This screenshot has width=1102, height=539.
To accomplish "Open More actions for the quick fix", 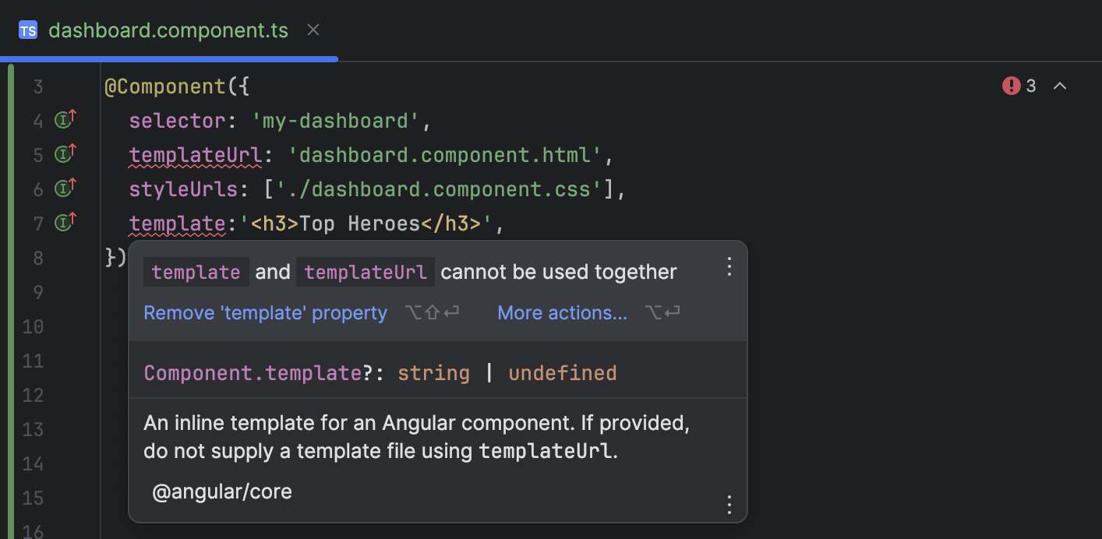I will (x=562, y=312).
